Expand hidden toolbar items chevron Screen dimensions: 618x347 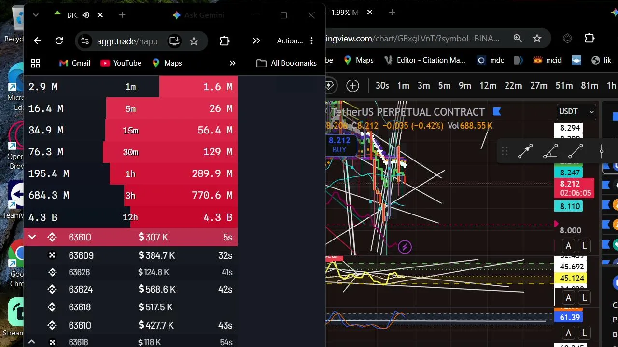[256, 41]
